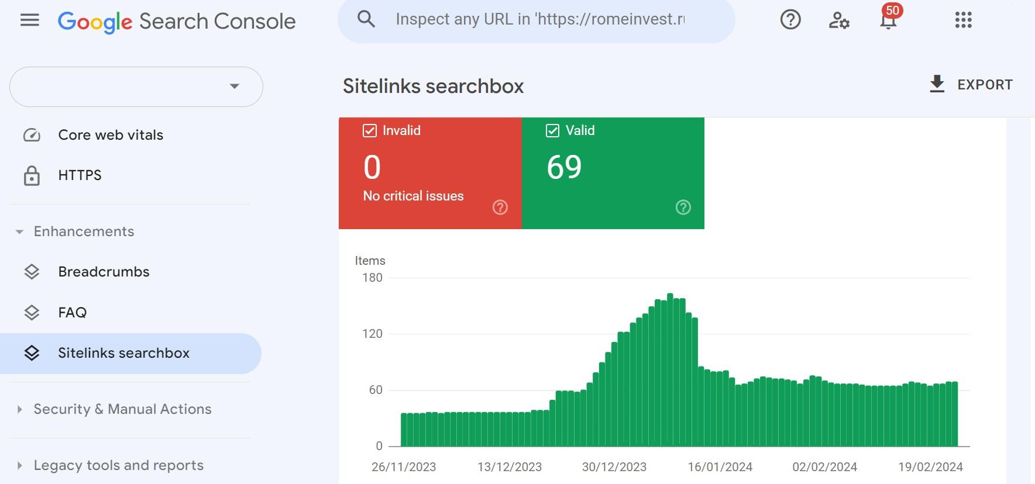Click the help question mark icon in header
The width and height of the screenshot is (1035, 484).
pos(790,20)
